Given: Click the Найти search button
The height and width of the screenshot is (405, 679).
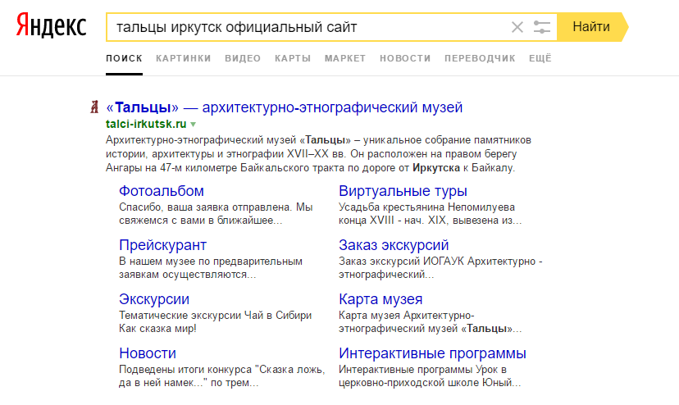Looking at the screenshot, I should point(591,27).
